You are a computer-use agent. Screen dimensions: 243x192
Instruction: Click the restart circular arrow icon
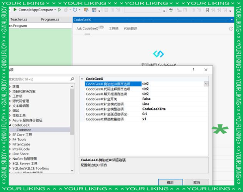pyautogui.click(x=75, y=10)
